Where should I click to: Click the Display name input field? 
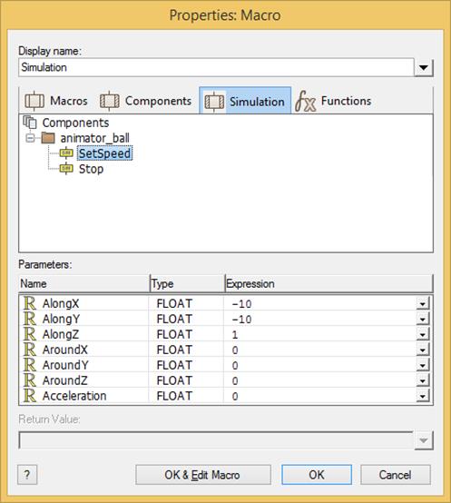tap(216, 67)
